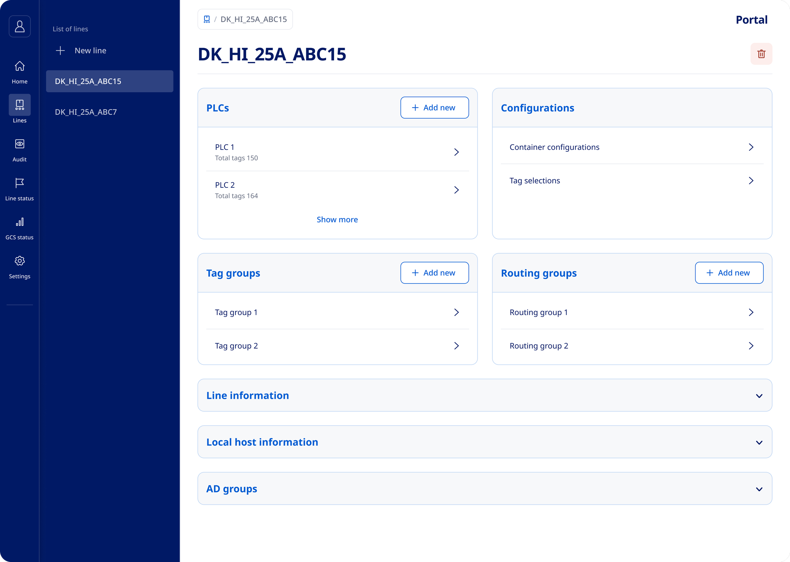Image resolution: width=790 pixels, height=562 pixels.
Task: Click the breadcrumb lines home icon
Action: coord(207,19)
